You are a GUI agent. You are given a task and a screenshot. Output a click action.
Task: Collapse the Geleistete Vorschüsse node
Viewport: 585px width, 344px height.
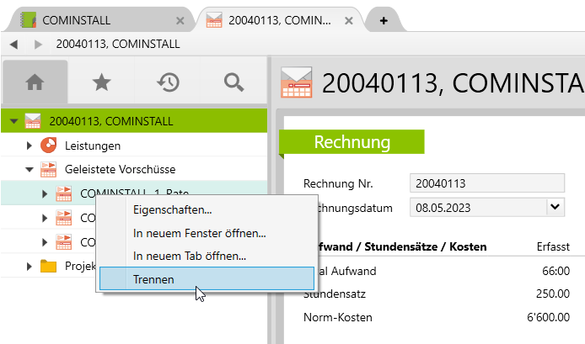(30, 170)
